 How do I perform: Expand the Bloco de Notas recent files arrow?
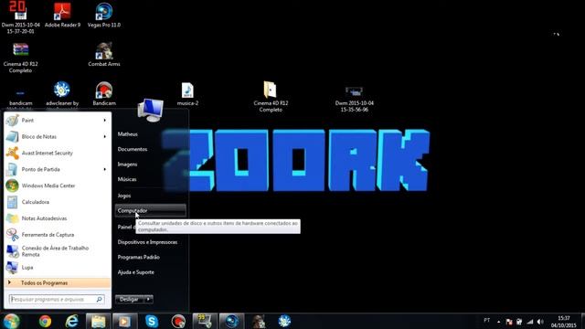pyautogui.click(x=105, y=136)
